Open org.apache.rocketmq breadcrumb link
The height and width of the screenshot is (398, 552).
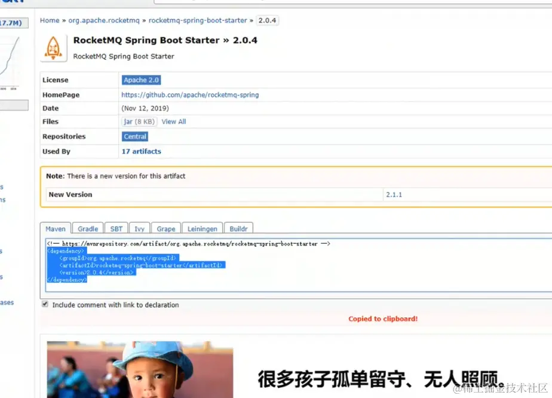click(x=104, y=20)
